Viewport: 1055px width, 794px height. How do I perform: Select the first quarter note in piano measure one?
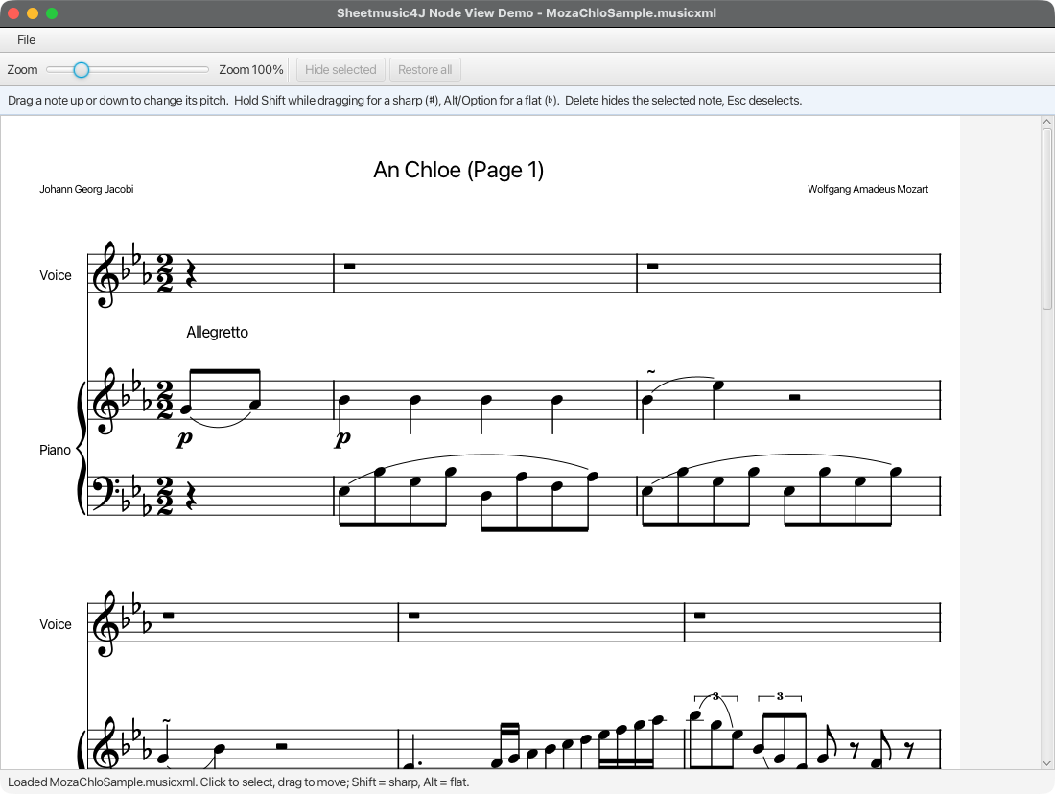(344, 400)
